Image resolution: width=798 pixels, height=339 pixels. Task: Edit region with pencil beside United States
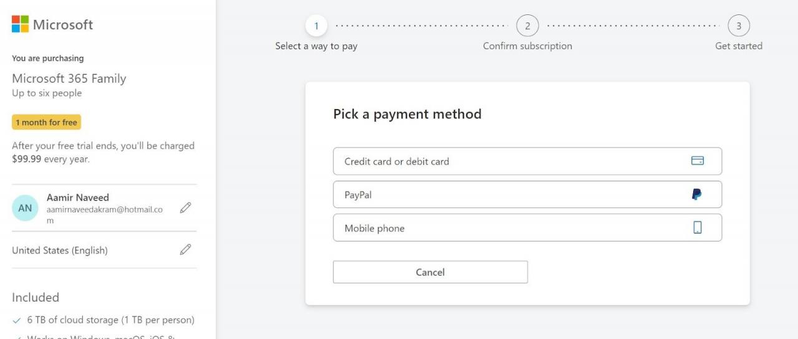[x=185, y=250]
